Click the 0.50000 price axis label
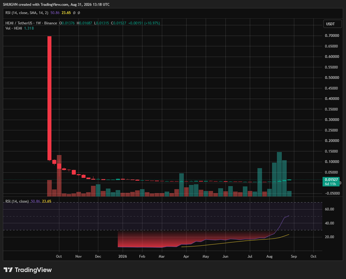The image size is (346, 279). [x=332, y=77]
